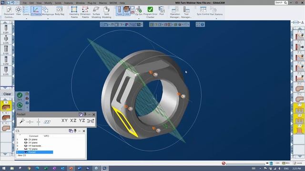Launch Op Sim simulation
This screenshot has width=305, height=171.
(x=139, y=11)
